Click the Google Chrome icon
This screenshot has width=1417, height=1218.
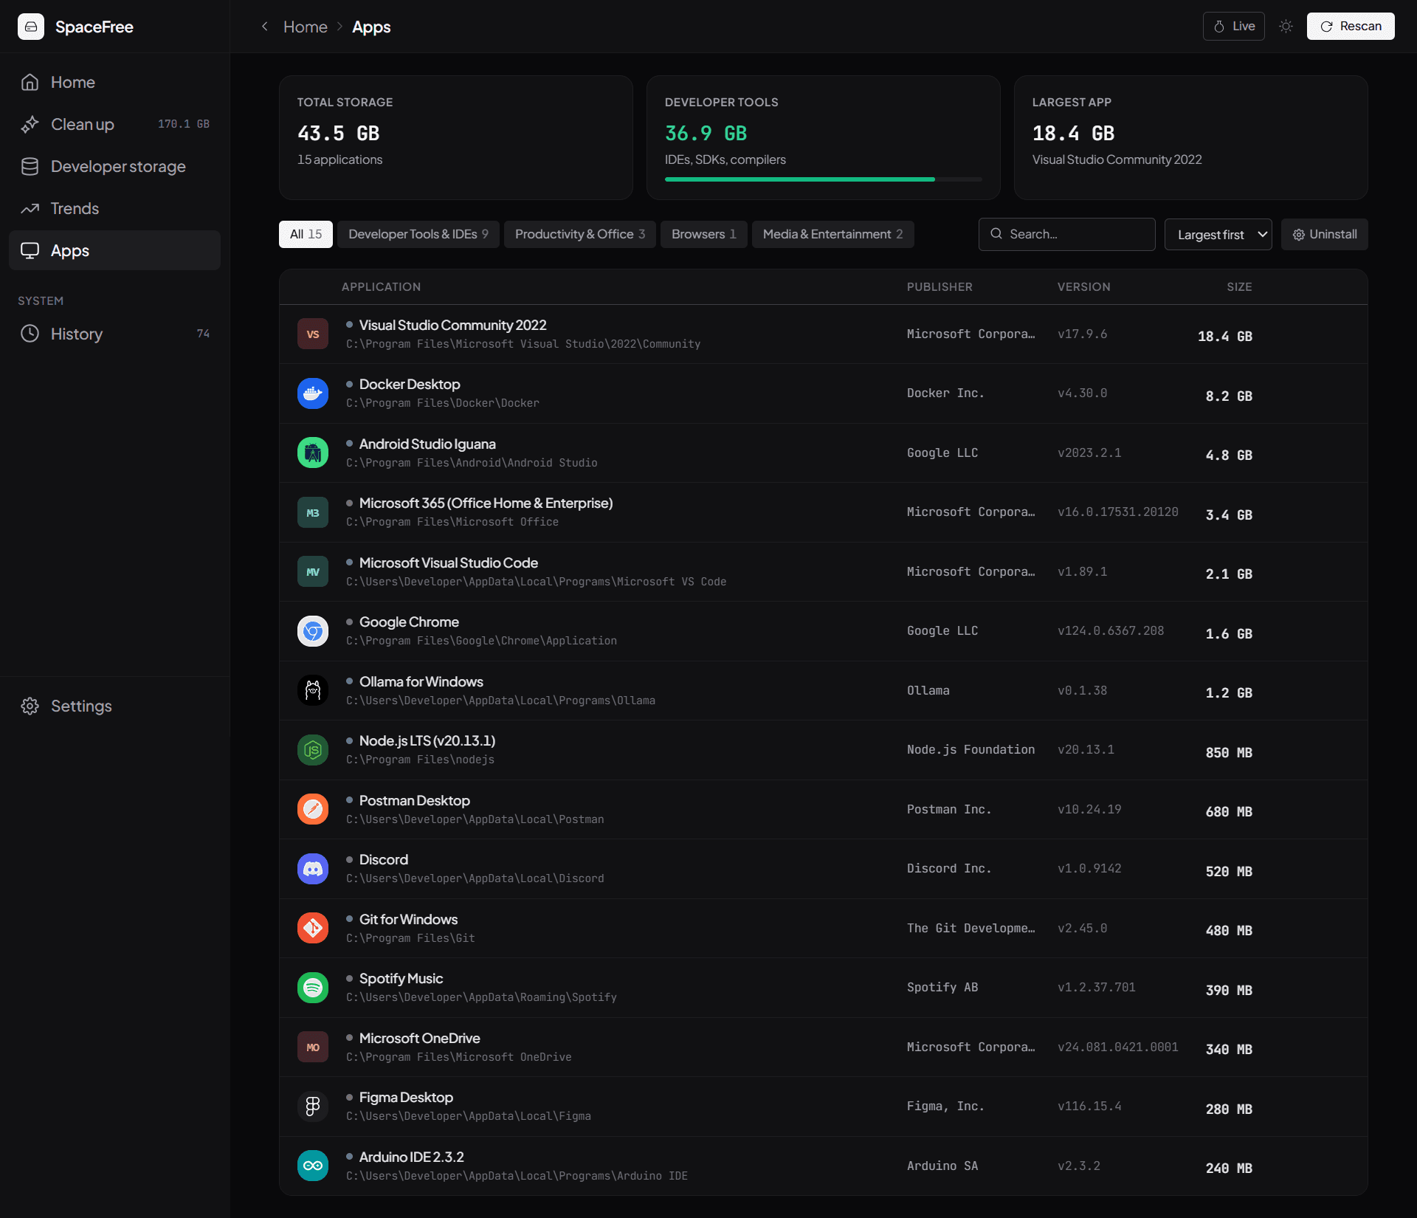pos(313,631)
